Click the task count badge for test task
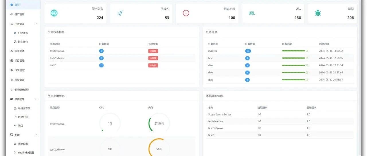 247,58
